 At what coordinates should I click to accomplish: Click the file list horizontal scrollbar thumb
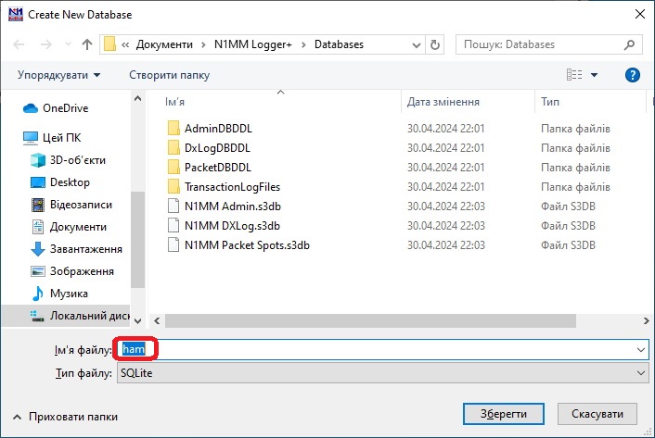pos(370,321)
